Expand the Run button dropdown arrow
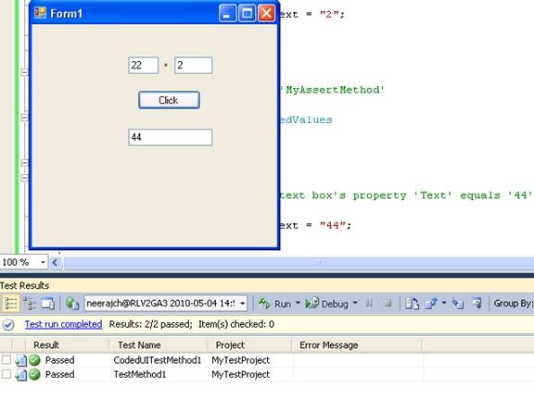Image resolution: width=534 pixels, height=412 pixels. pos(298,303)
